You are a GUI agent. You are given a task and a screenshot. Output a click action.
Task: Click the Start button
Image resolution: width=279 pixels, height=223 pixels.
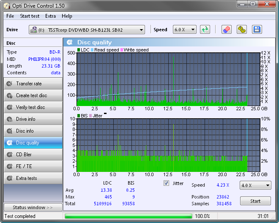click(255, 201)
